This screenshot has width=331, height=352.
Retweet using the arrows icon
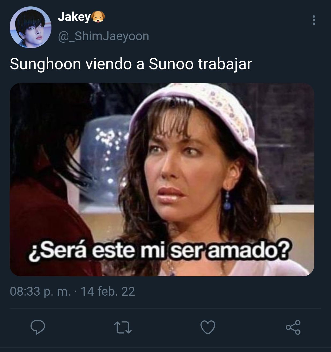point(123,328)
